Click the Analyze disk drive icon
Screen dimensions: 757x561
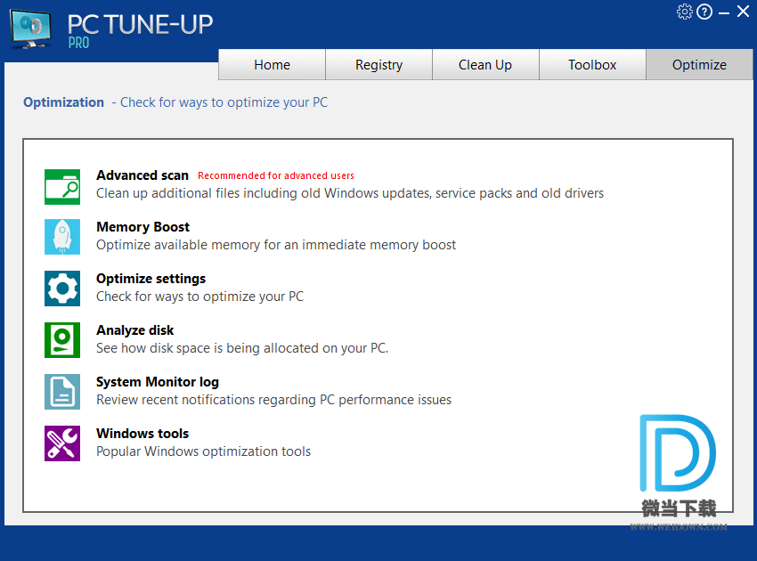[62, 340]
